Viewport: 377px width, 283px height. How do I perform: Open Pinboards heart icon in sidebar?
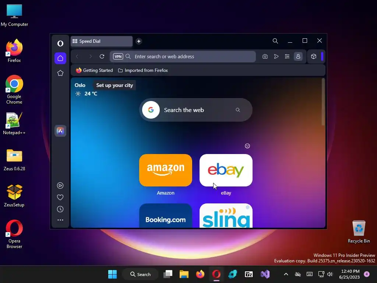pos(60,198)
